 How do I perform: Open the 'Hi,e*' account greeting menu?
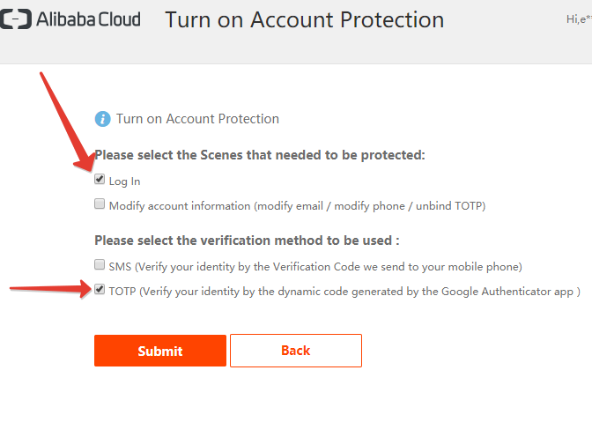(578, 19)
